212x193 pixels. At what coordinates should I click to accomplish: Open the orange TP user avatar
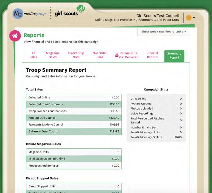189,18
